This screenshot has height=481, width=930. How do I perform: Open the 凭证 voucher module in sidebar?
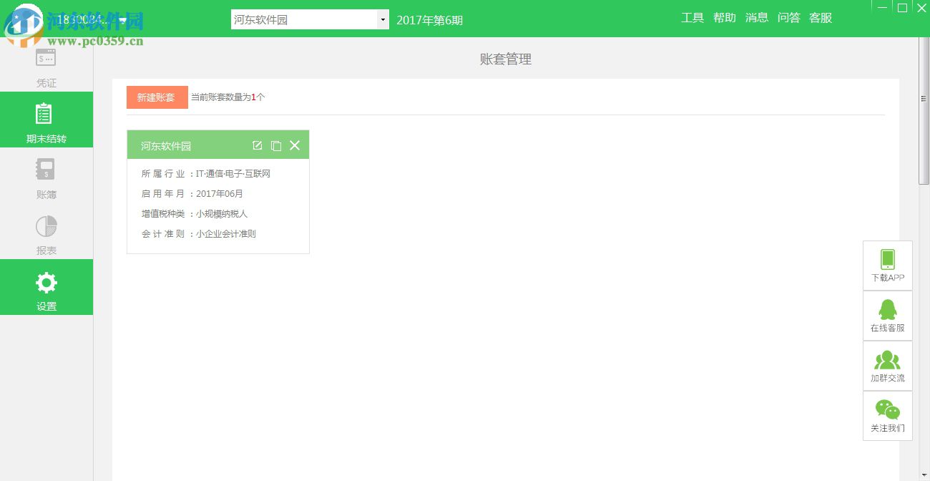click(x=46, y=68)
